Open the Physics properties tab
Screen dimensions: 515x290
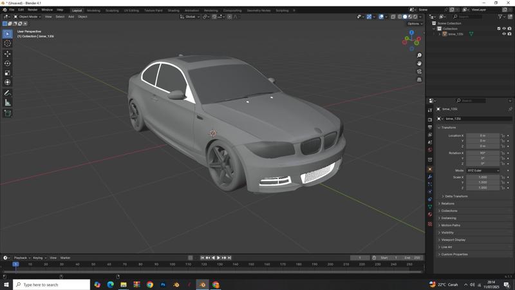[x=430, y=191]
